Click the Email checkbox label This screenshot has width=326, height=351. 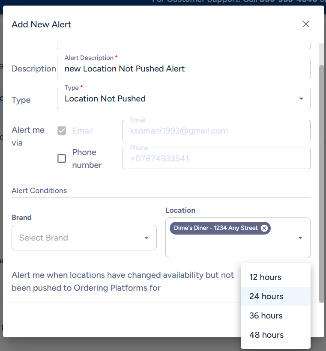(x=83, y=131)
